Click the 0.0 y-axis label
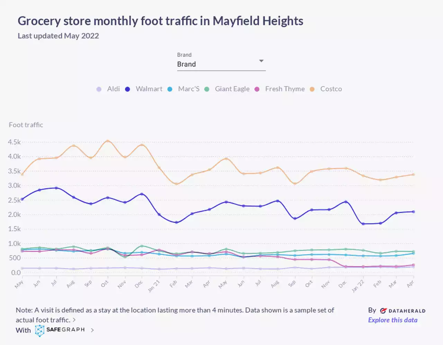Image resolution: width=443 pixels, height=345 pixels. (16, 273)
